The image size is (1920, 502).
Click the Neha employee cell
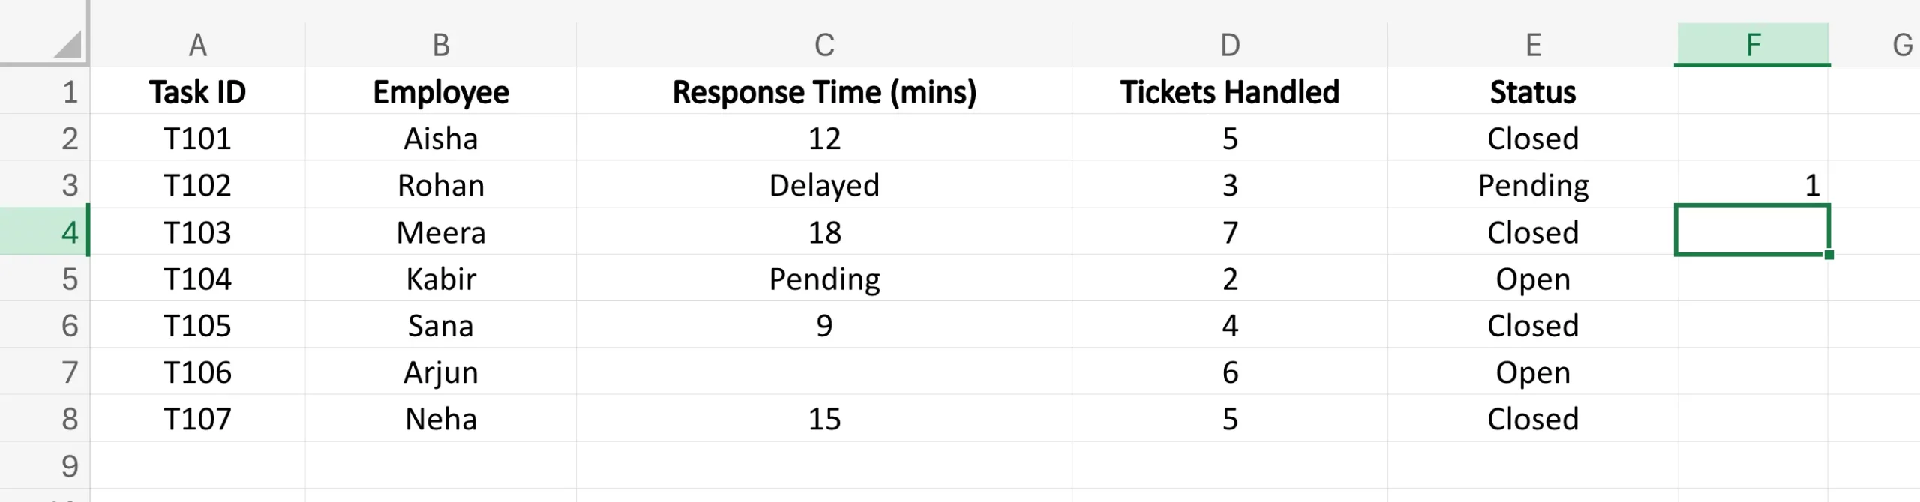pos(441,419)
